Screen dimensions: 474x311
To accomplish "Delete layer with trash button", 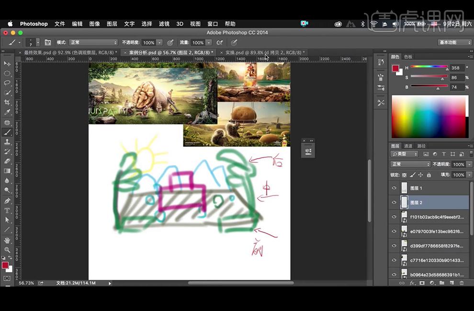I will 462,283.
